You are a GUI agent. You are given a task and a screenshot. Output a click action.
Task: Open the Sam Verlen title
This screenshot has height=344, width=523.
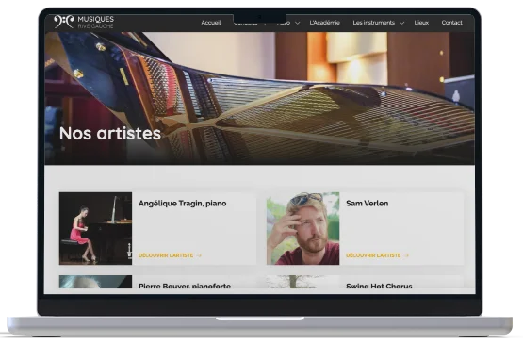tap(367, 204)
